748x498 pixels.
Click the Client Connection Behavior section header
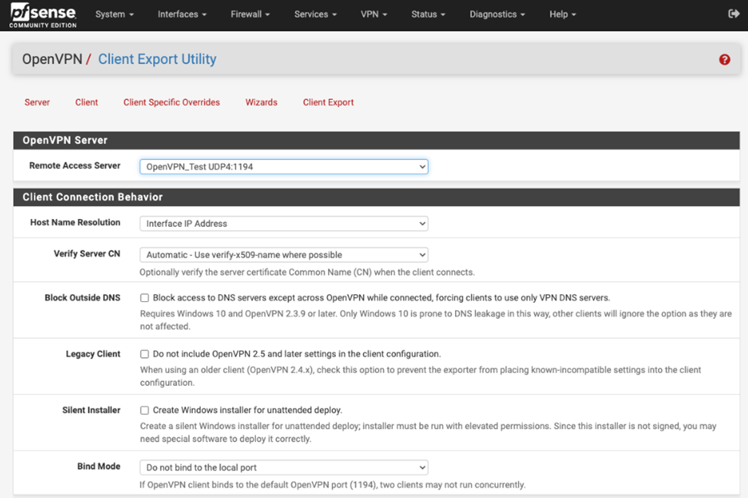[x=377, y=197]
